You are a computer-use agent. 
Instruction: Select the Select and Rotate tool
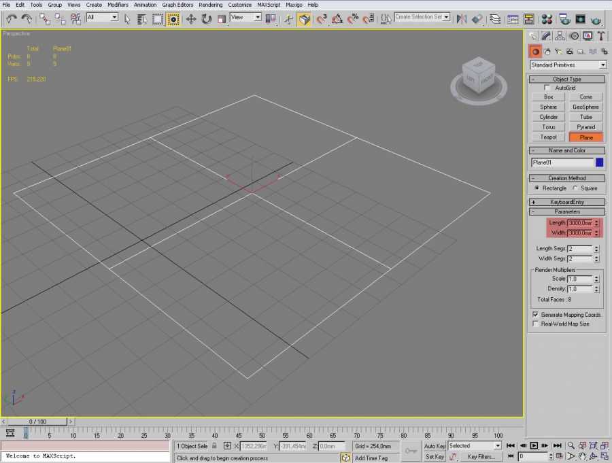[x=206, y=19]
